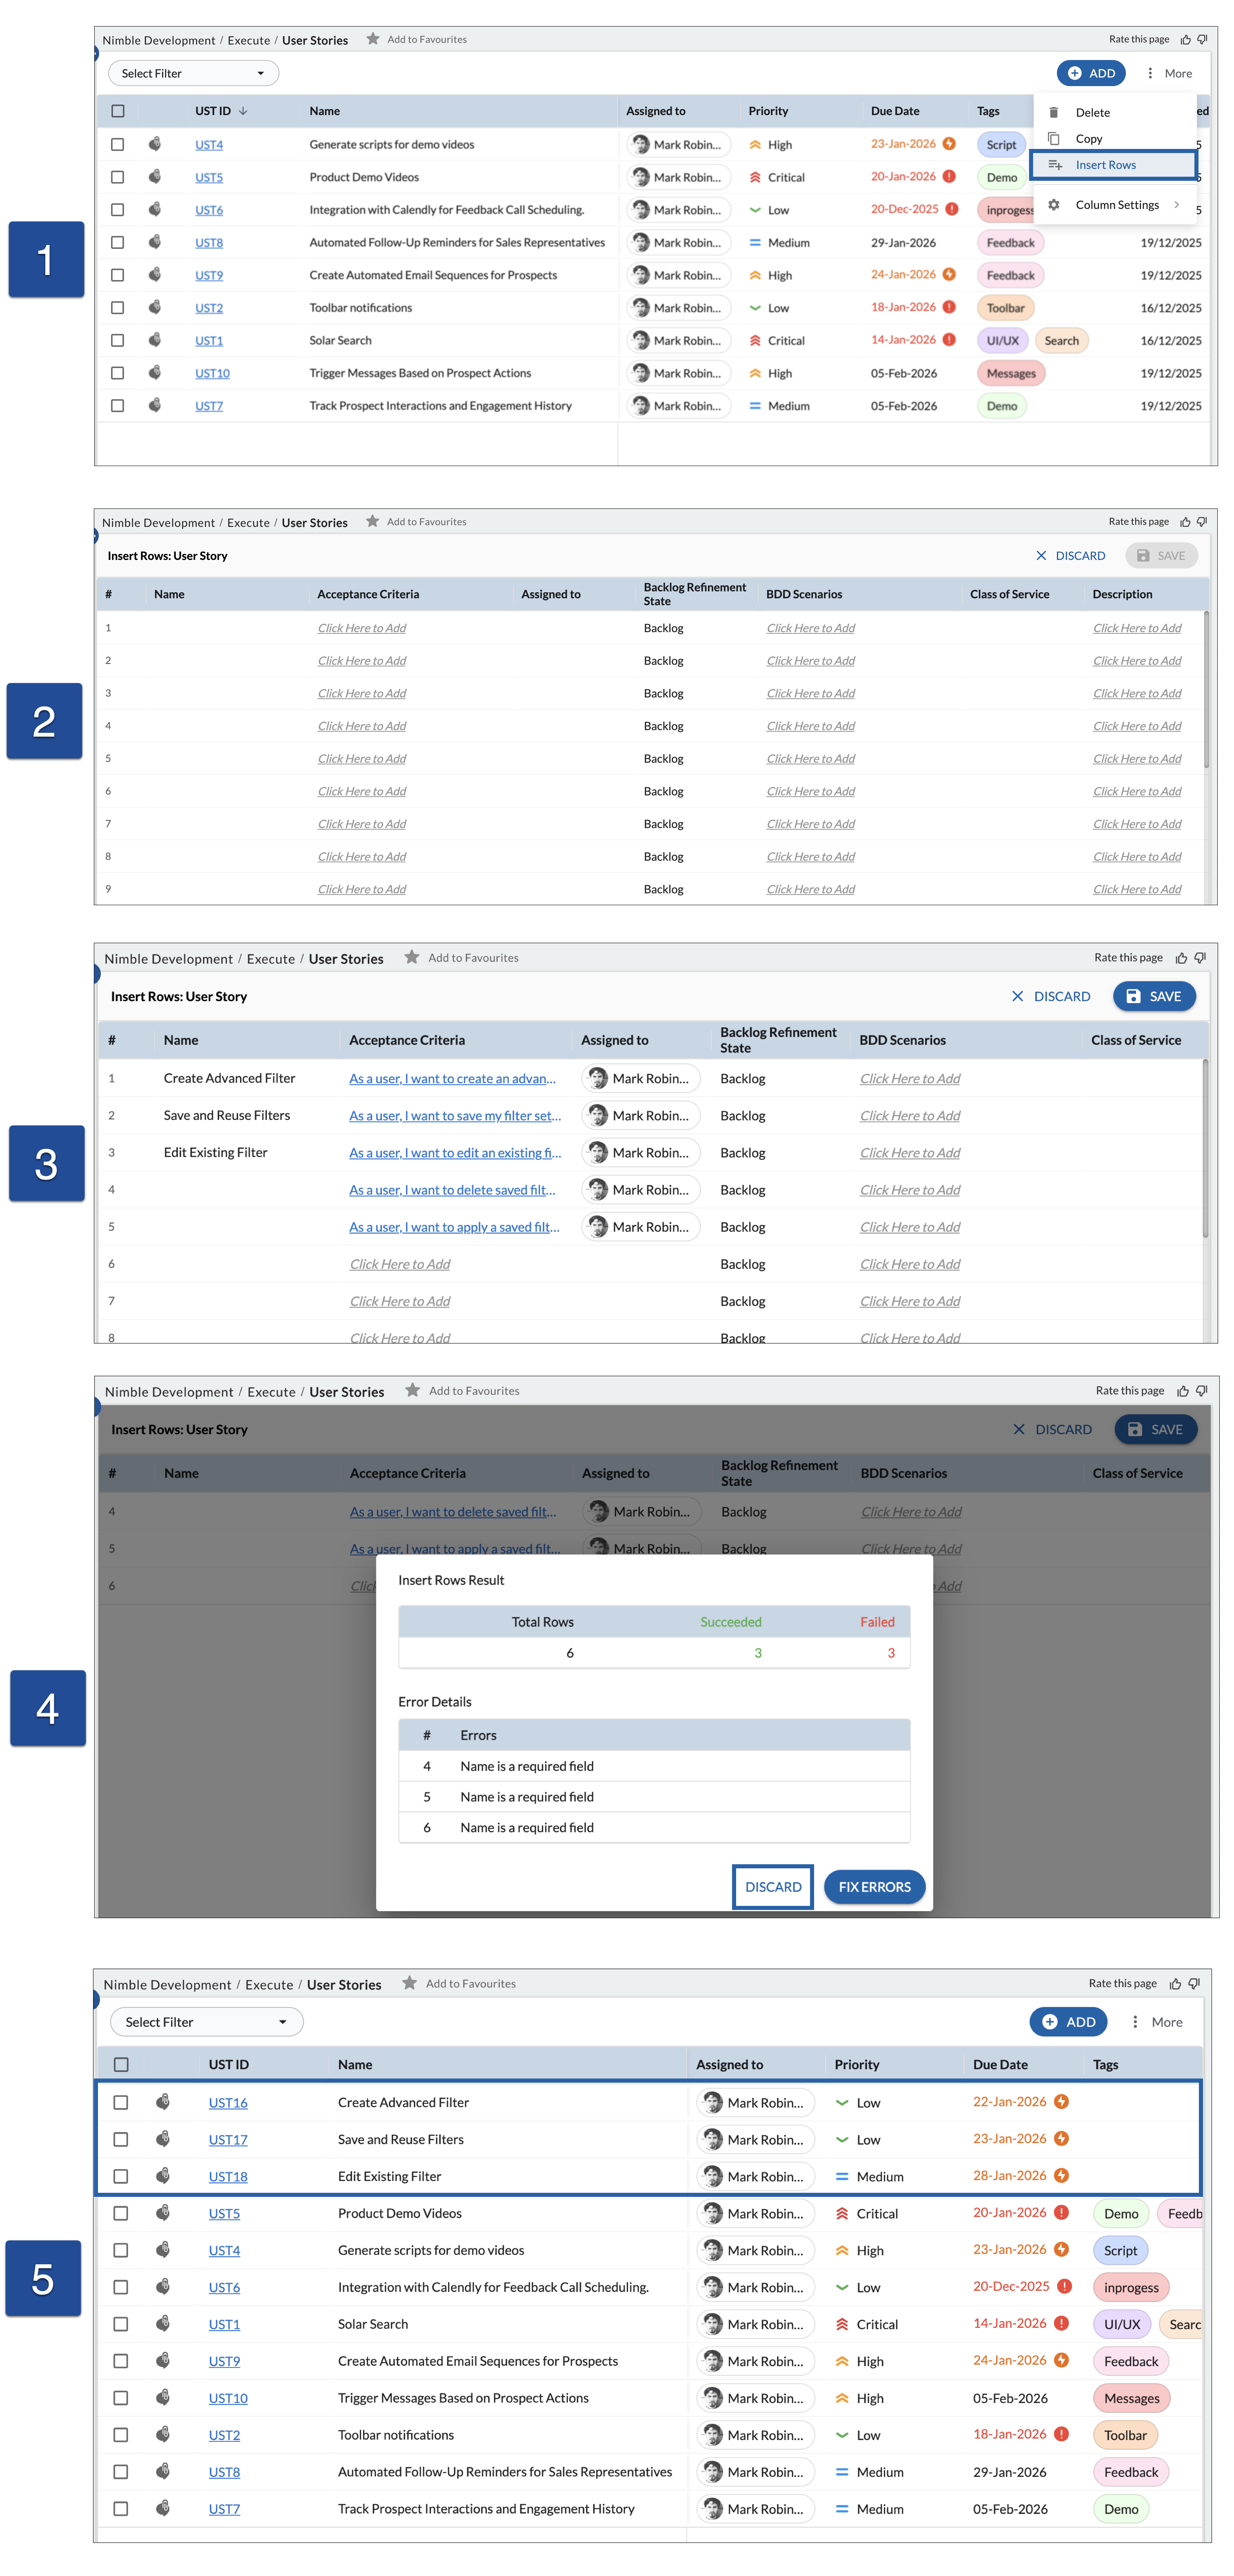Choose Delete from the More menu

pos(1114,113)
